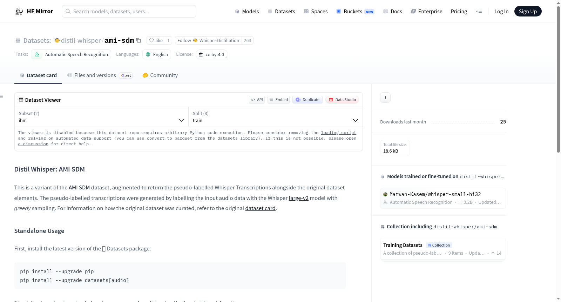
Task: Click the English language tag
Action: pos(157,54)
